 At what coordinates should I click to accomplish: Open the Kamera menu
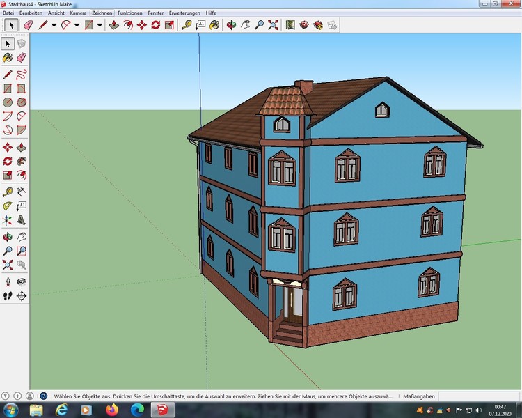tap(79, 13)
